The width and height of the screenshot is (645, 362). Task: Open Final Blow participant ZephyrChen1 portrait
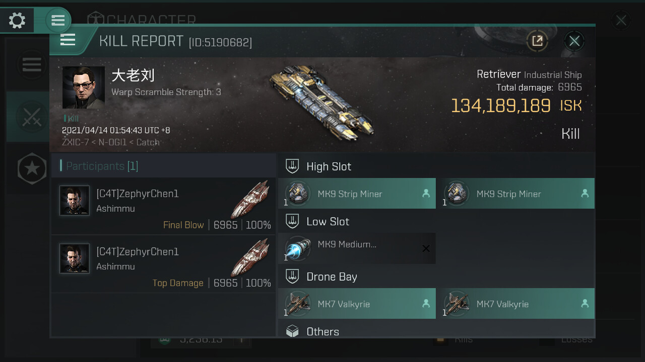tap(75, 201)
